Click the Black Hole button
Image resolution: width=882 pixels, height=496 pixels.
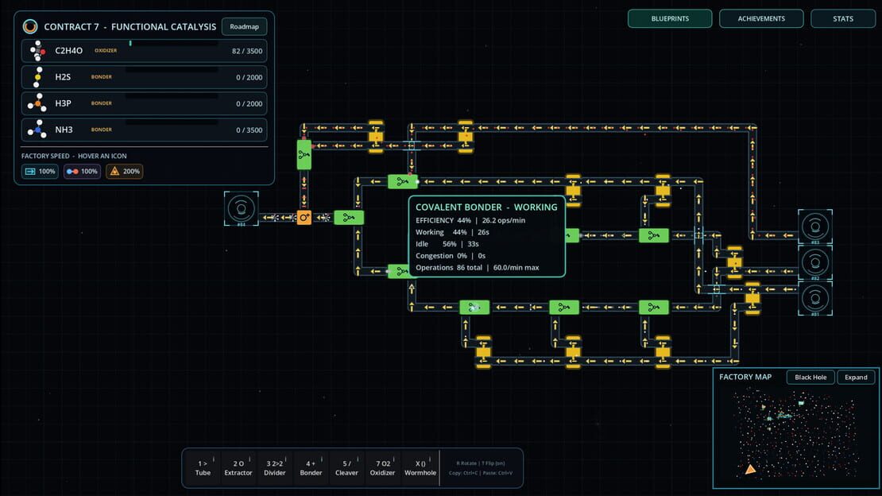pos(810,378)
